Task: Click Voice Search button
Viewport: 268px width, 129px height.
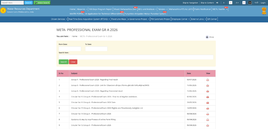Action: pyautogui.click(x=42, y=3)
